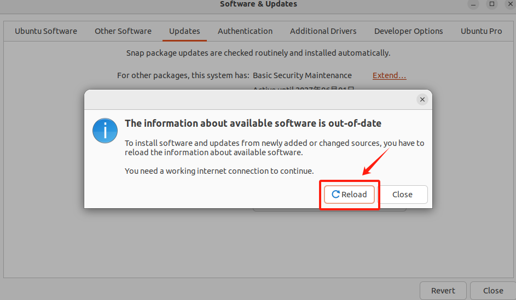Select the Updates tab
The width and height of the screenshot is (516, 300).
point(184,31)
